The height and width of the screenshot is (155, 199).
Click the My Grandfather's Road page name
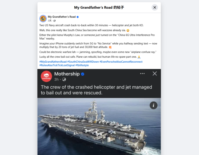[62, 17]
